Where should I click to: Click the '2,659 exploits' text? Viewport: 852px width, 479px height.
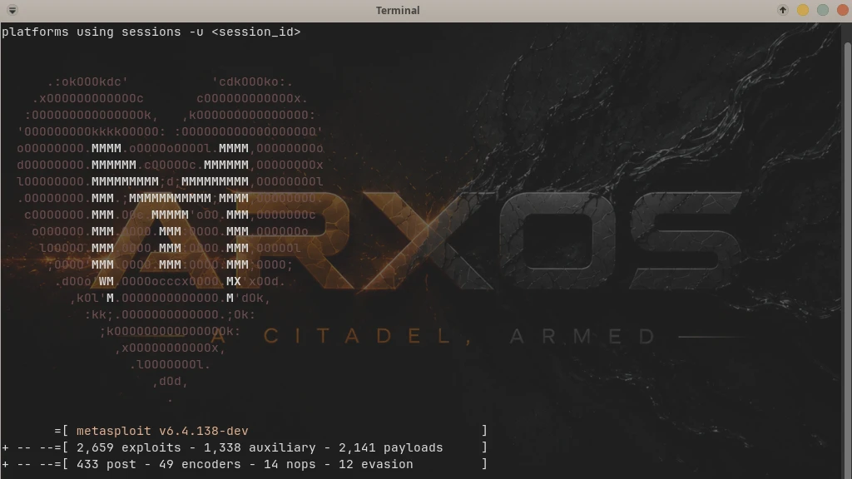pos(129,448)
